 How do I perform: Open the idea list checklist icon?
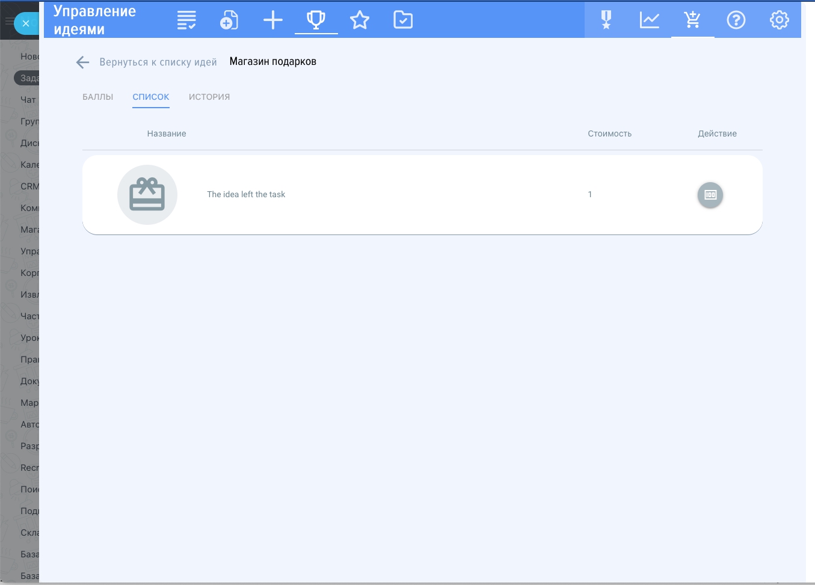(186, 20)
